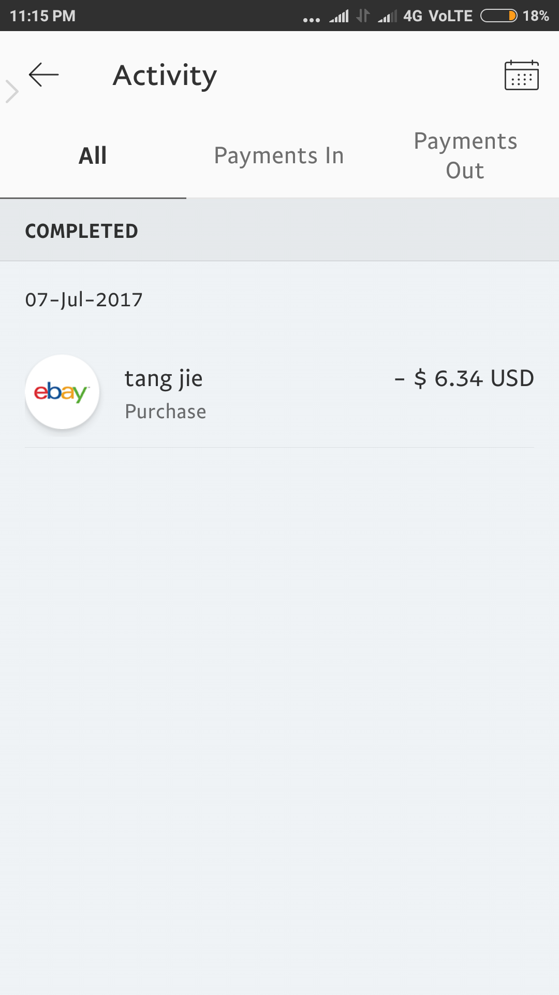The image size is (559, 995).
Task: Tap the three dots in status bar
Action: point(312,20)
